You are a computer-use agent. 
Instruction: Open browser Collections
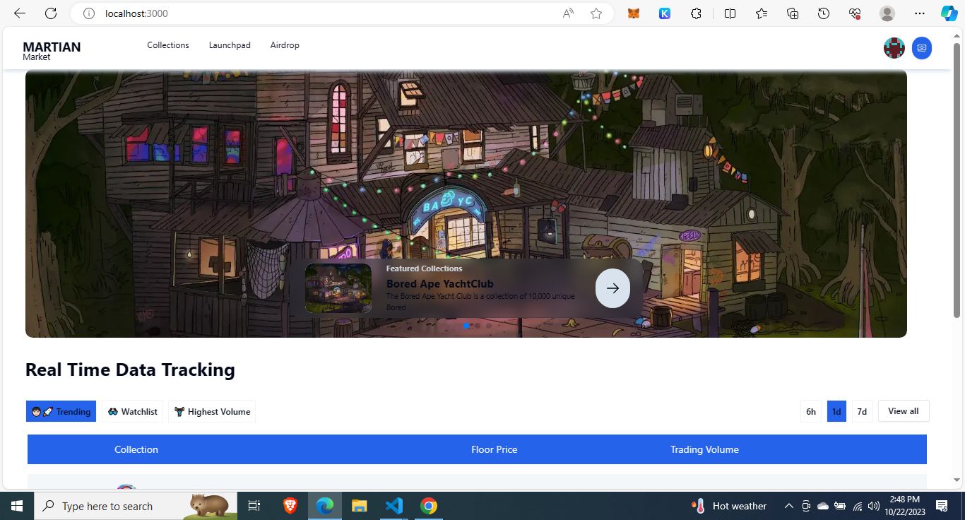(793, 13)
